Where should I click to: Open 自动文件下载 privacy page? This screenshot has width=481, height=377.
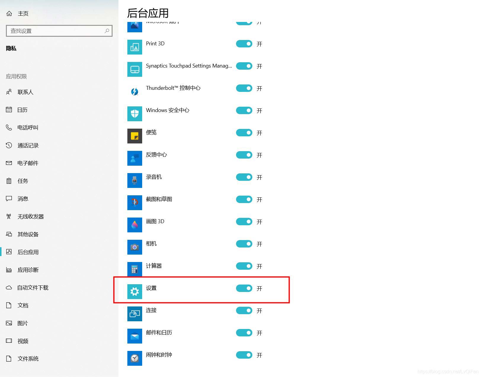[x=59, y=288]
